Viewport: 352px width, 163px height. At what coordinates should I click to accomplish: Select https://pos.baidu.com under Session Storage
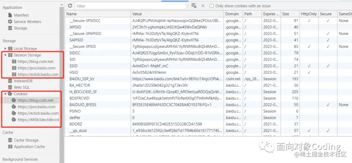37,68
